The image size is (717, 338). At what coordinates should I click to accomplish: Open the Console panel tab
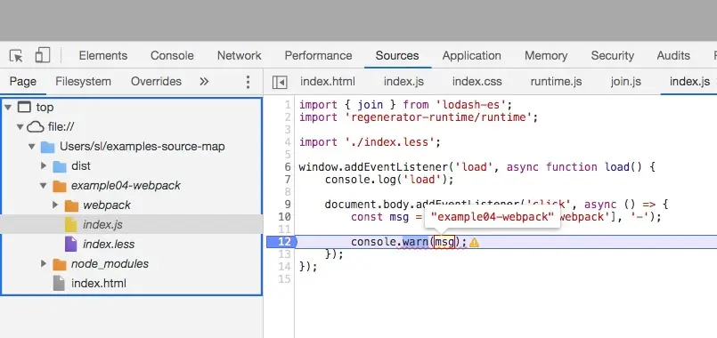pos(172,56)
